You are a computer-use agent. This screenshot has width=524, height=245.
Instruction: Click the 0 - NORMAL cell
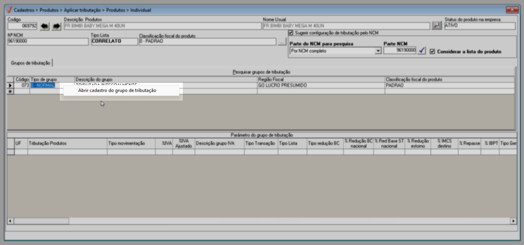pos(43,86)
